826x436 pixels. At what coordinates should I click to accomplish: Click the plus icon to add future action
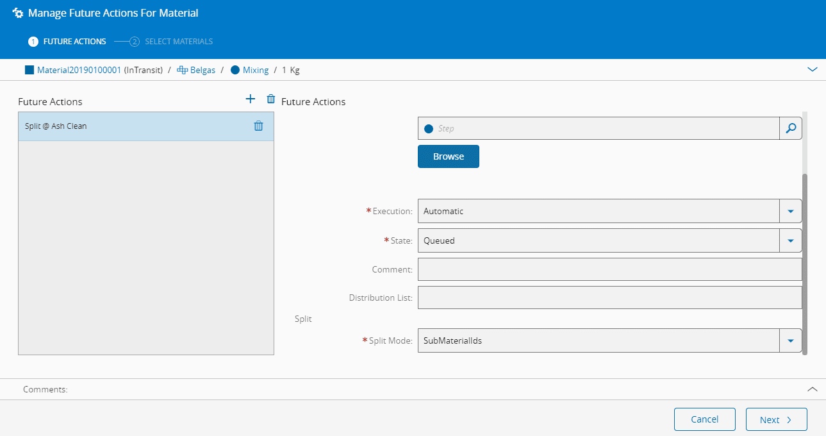[251, 99]
